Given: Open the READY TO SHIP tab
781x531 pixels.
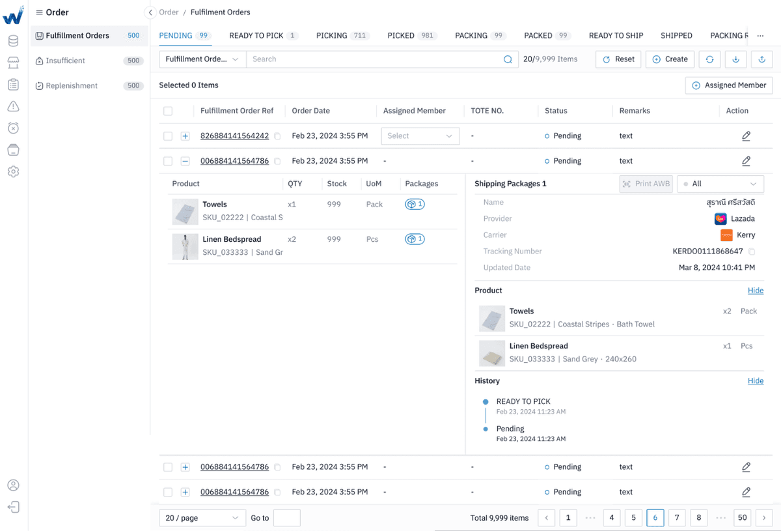Looking at the screenshot, I should 615,35.
